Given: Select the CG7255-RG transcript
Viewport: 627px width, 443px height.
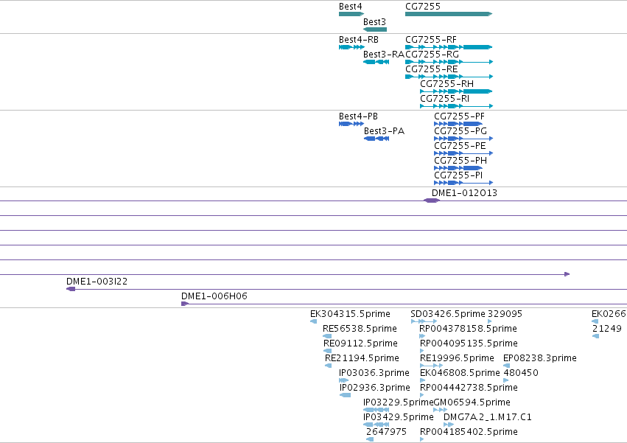Looking at the screenshot, I should tap(449, 62).
